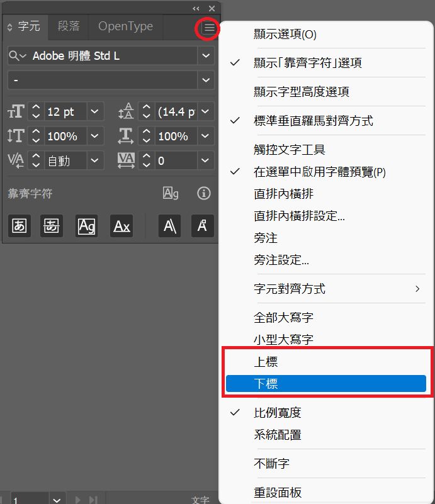Click the Ag glyph bounds icon beside 靠齊字符
The image size is (435, 504).
(171, 193)
